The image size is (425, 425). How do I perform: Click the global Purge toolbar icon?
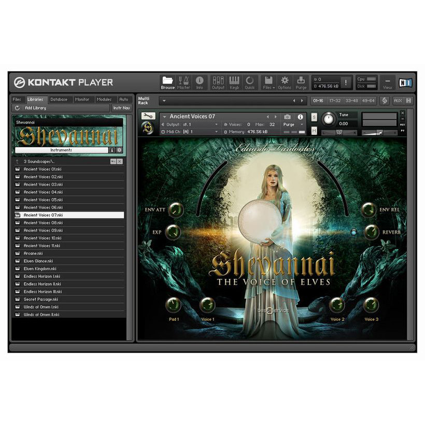pyautogui.click(x=301, y=83)
